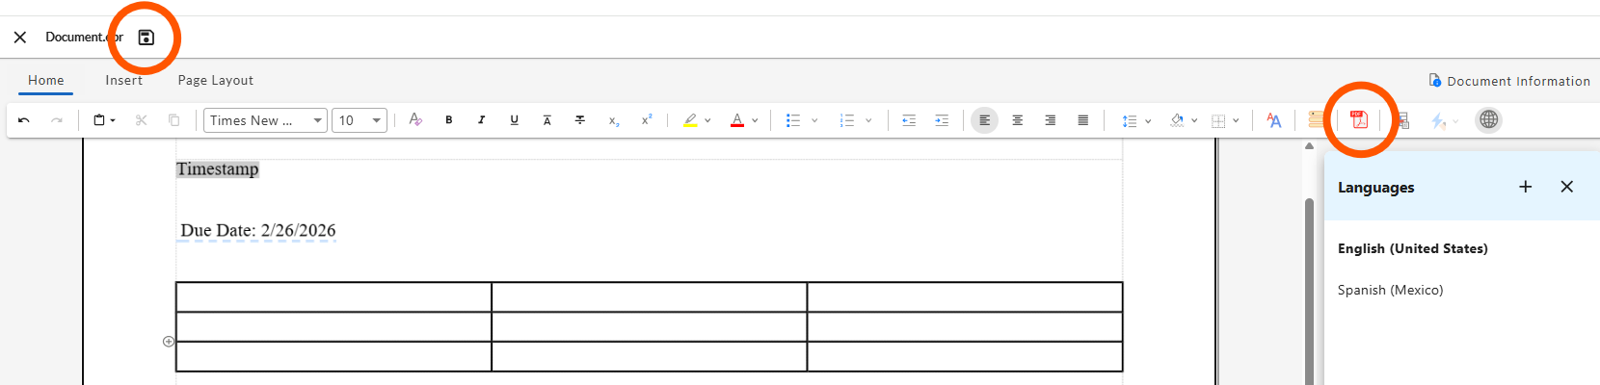The width and height of the screenshot is (1600, 385).
Task: Click the Due Date: 2/26/2026 text
Action: 258,230
